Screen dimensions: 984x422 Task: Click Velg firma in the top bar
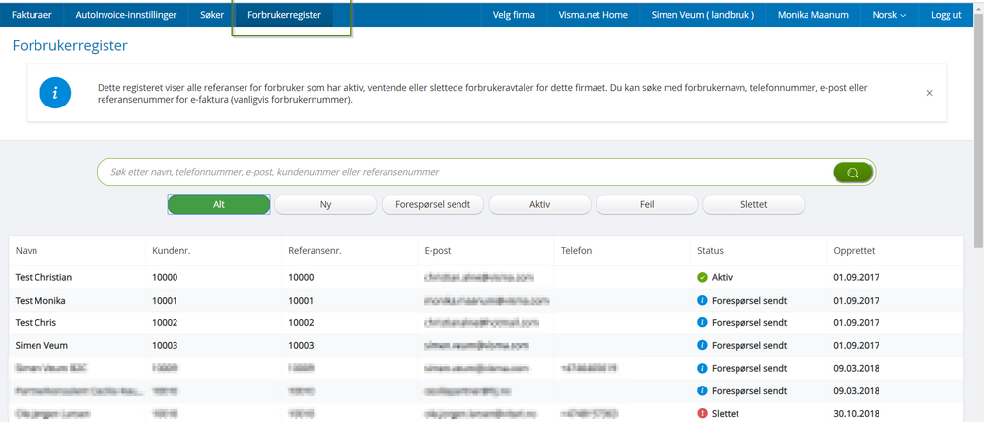[x=514, y=15]
